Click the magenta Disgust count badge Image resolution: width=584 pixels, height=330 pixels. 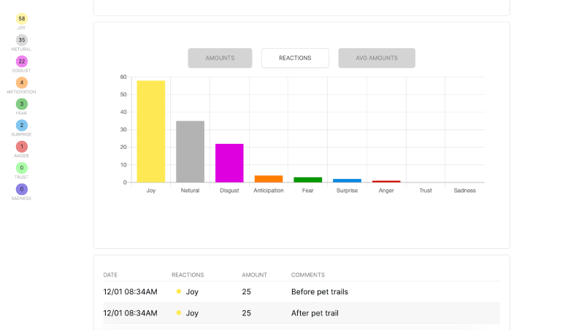(x=22, y=61)
